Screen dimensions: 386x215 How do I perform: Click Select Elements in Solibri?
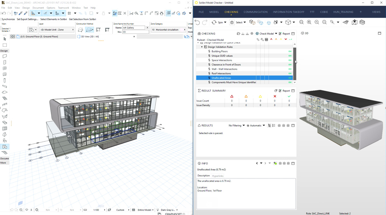[53, 19]
